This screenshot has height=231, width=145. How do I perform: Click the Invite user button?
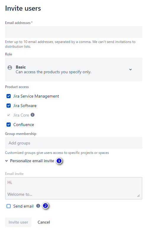(18, 222)
